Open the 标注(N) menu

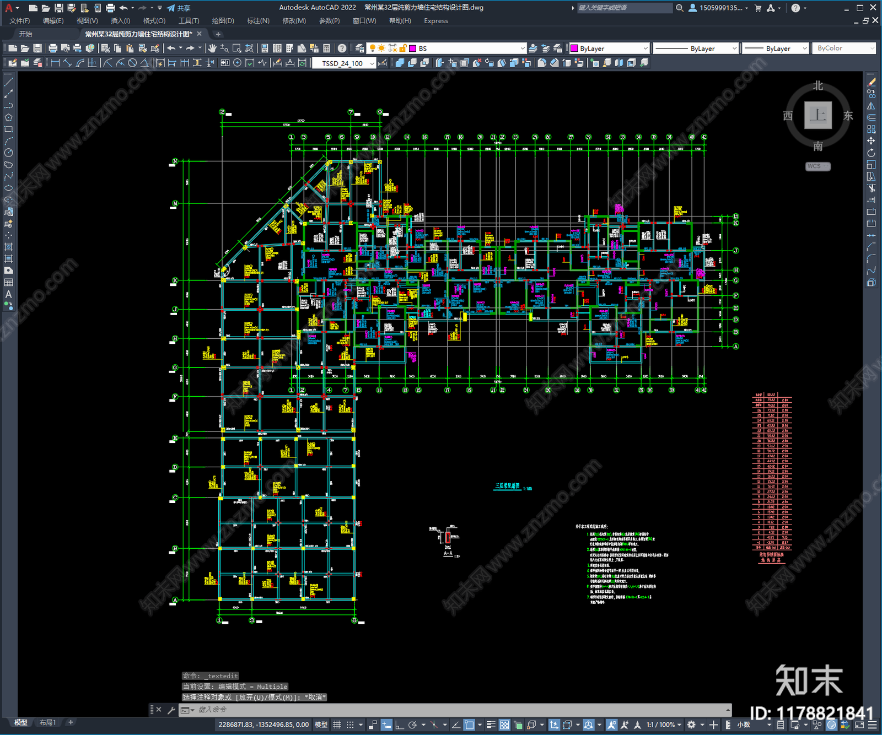point(258,21)
